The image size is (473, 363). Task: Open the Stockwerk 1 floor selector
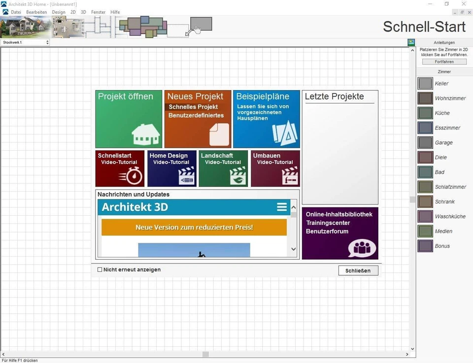[x=22, y=42]
